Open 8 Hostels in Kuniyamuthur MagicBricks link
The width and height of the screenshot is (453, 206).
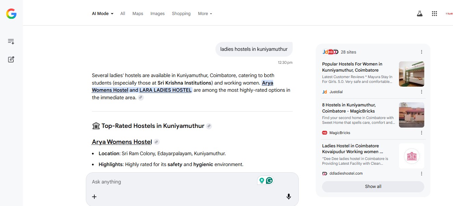coord(349,108)
